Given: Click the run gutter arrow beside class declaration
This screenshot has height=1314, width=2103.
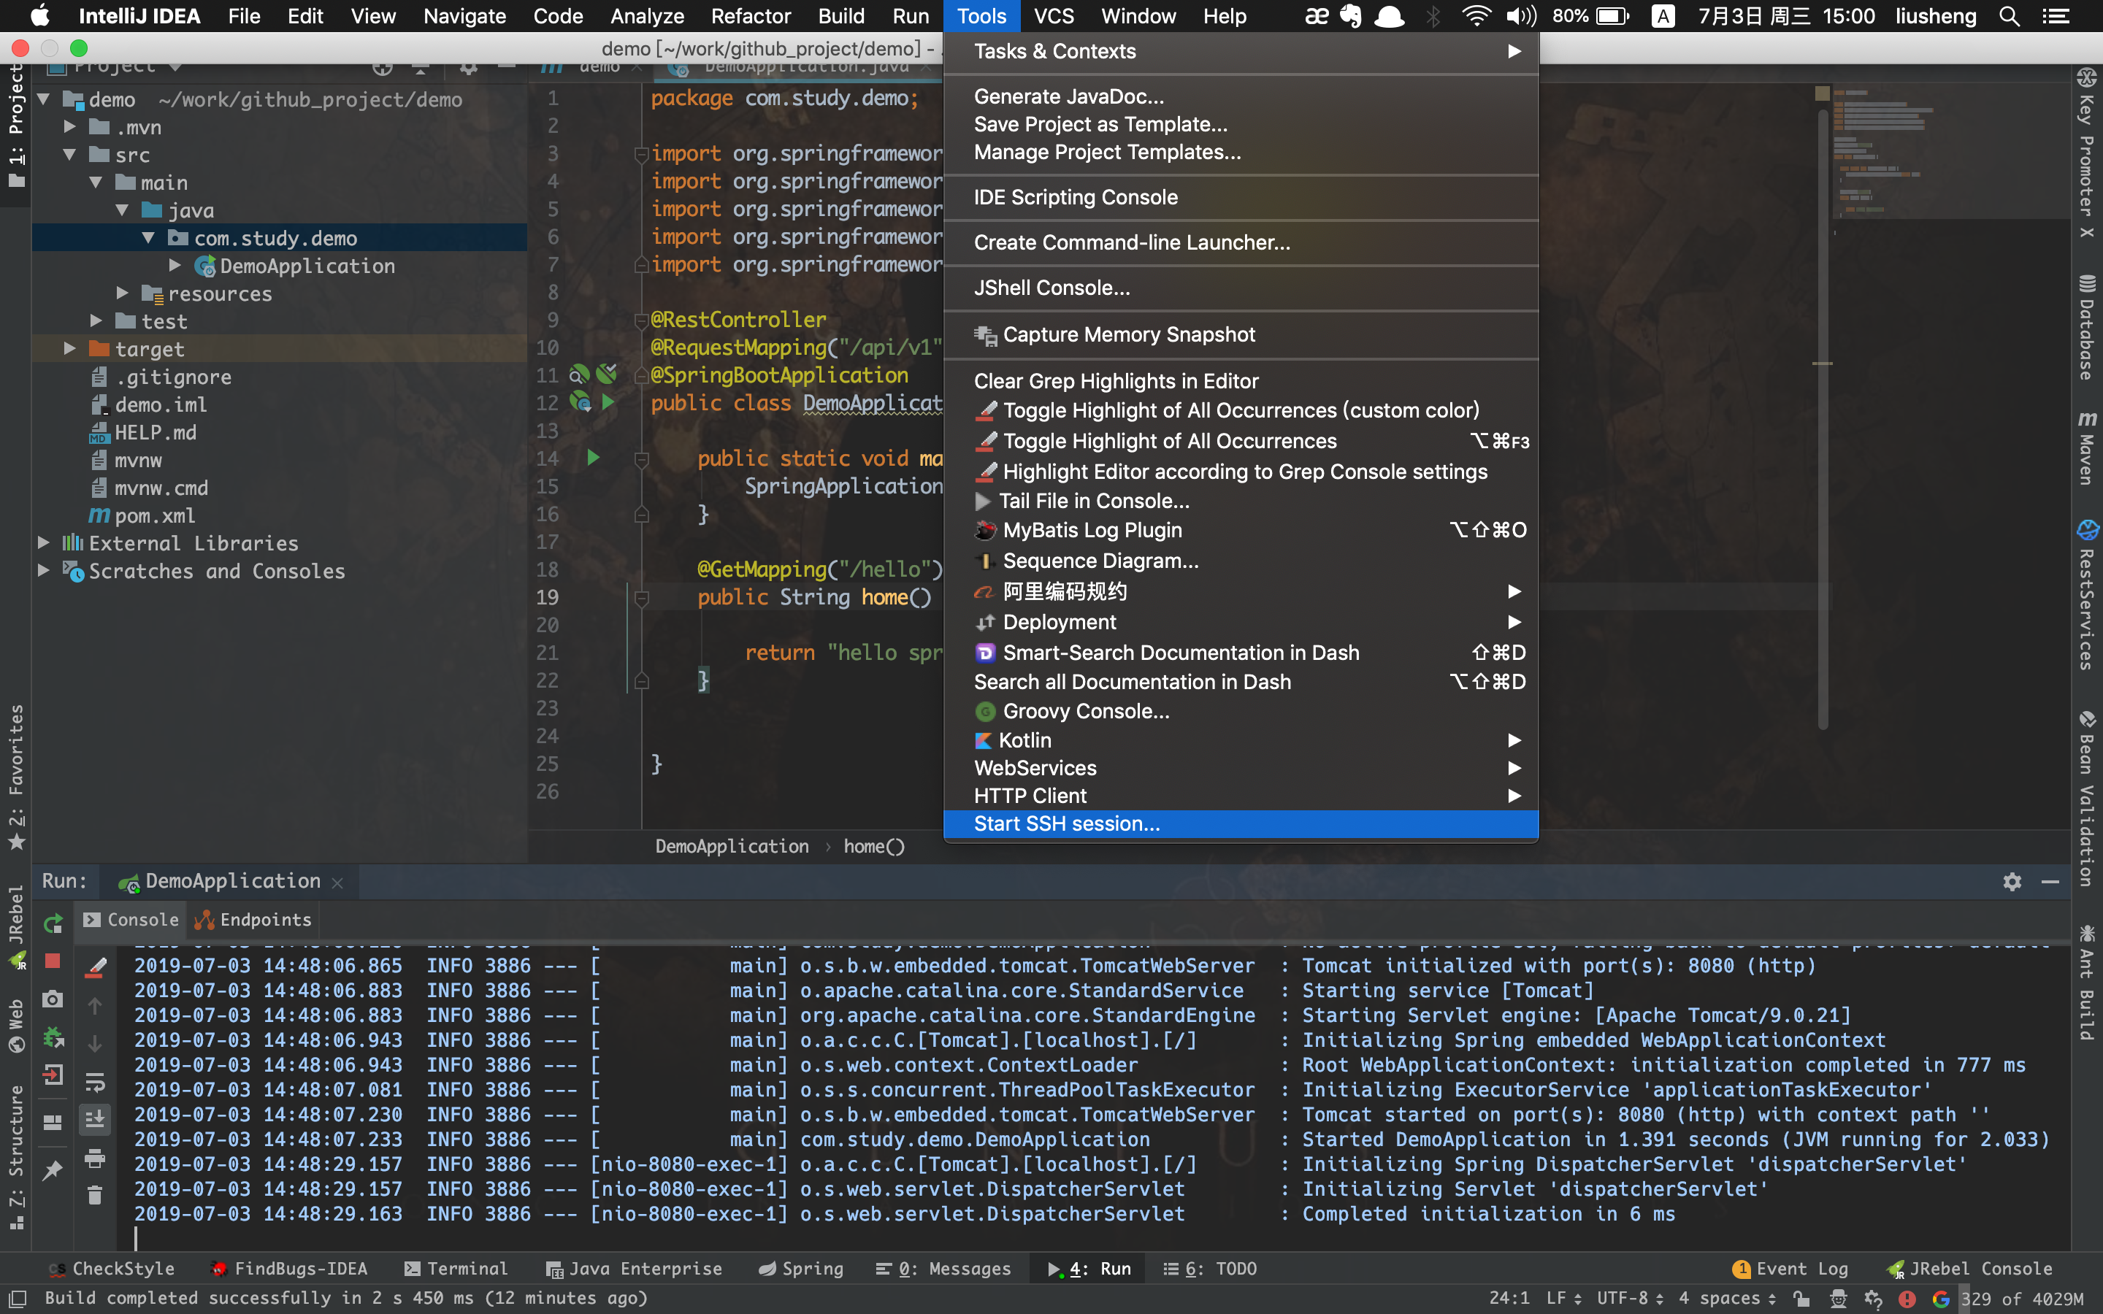Looking at the screenshot, I should coord(608,401).
